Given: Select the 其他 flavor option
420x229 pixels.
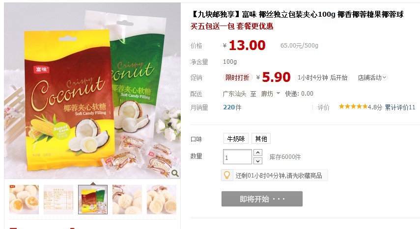Looking at the screenshot, I should [261, 139].
